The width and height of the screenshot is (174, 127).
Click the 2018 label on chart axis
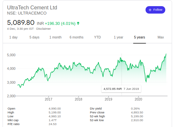click(79, 99)
